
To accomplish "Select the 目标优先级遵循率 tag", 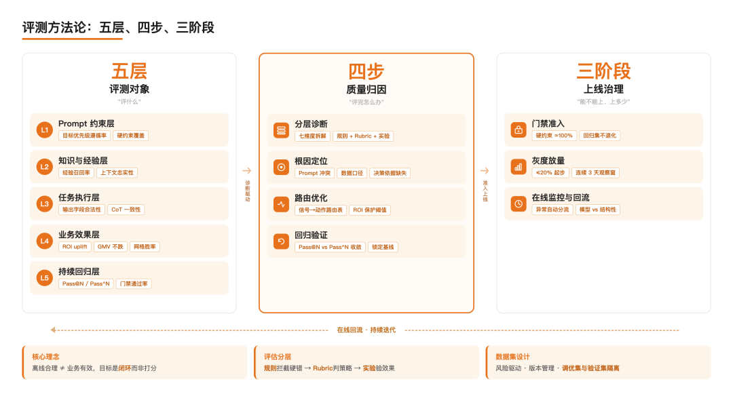I will tap(84, 136).
